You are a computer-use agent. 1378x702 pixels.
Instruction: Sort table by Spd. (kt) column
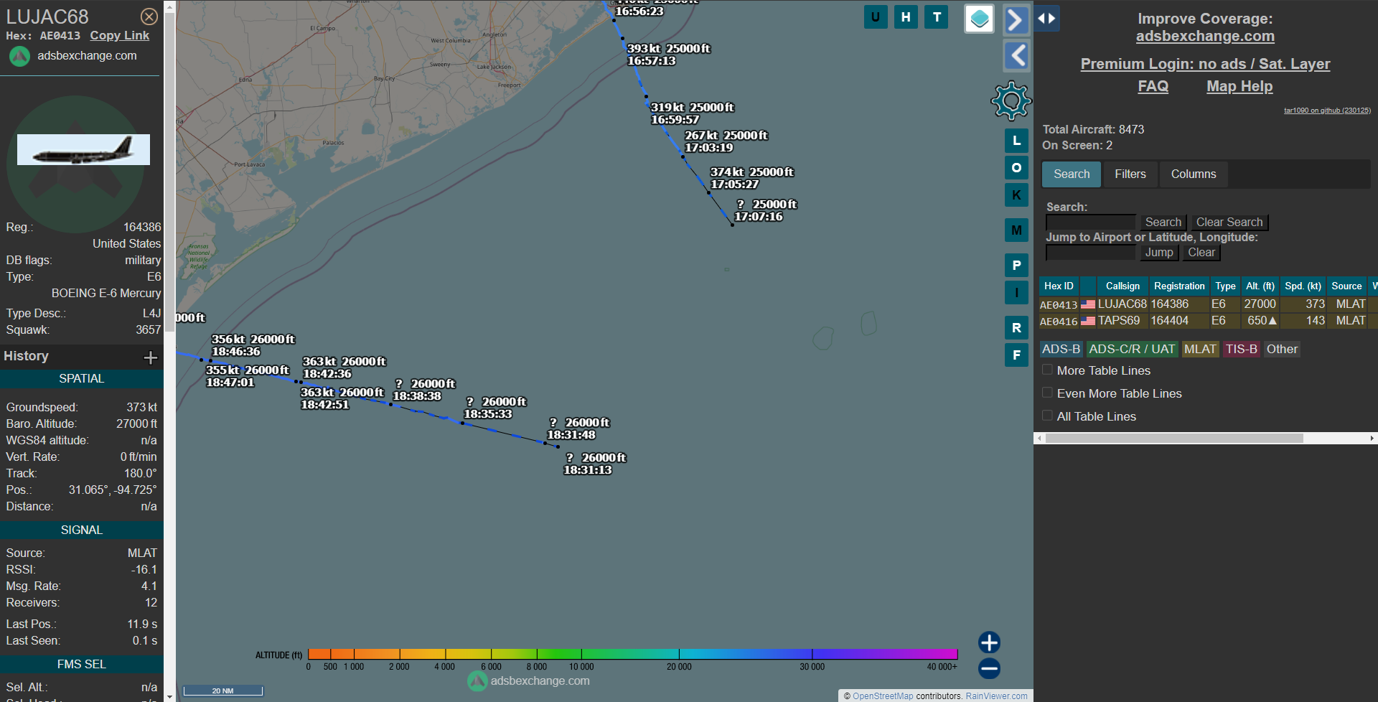click(1303, 286)
